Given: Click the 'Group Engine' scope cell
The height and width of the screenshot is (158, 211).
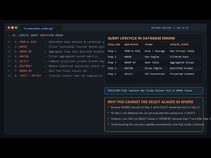Looking at the screenshot, I should click(153, 68).
